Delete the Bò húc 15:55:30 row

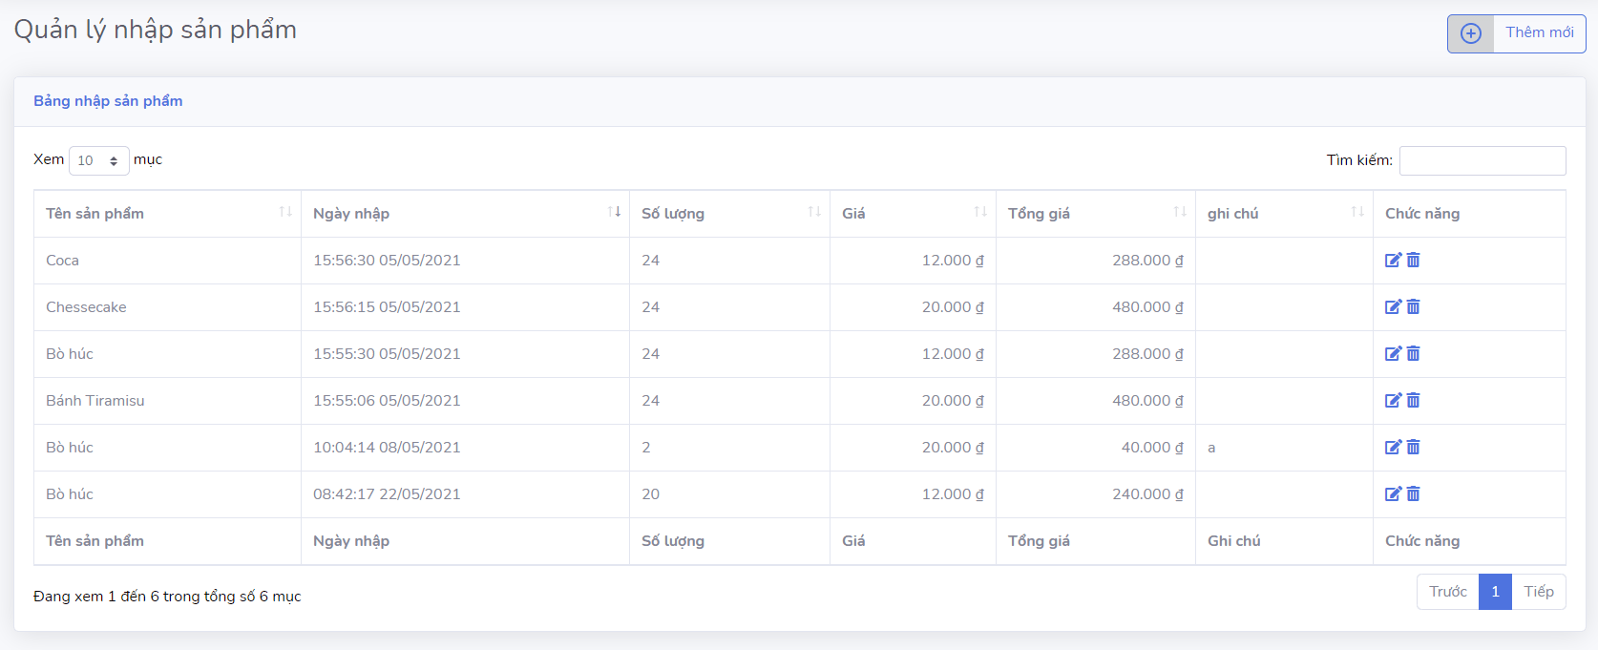pos(1413,353)
